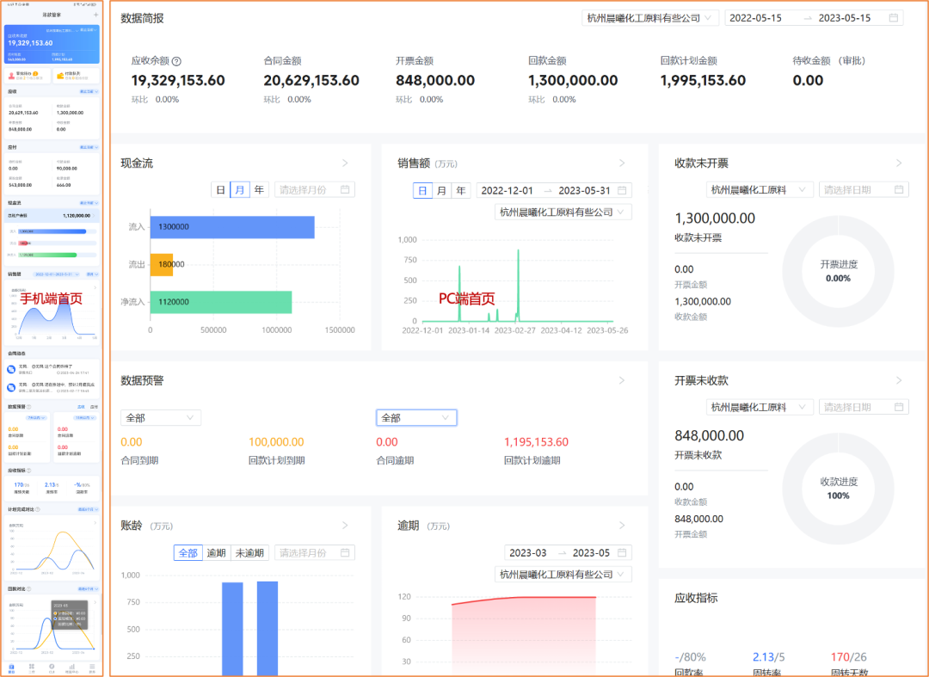Image resolution: width=929 pixels, height=677 pixels.
Task: Open the 销售额 panel detail arrow
Action: tap(622, 163)
